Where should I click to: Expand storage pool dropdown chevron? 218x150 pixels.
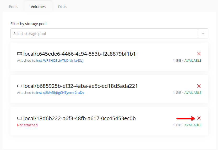(203, 33)
